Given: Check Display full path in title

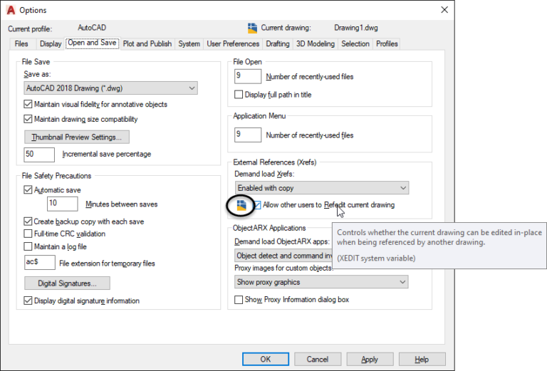Looking at the screenshot, I should pos(239,95).
